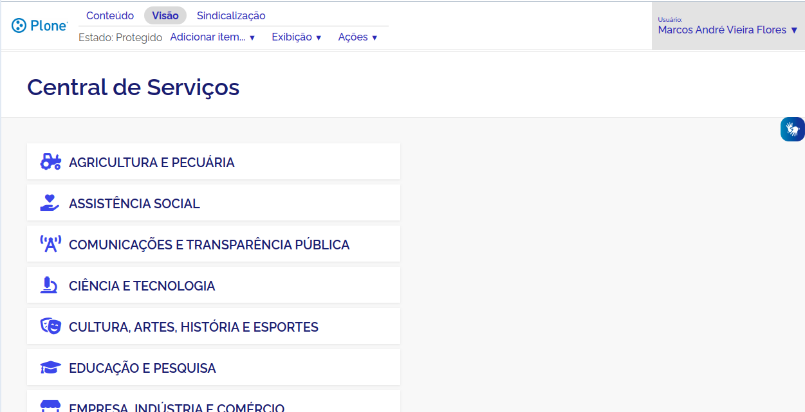Click the tractor icon for Agricultura e Pecuária
The image size is (805, 412).
50,162
